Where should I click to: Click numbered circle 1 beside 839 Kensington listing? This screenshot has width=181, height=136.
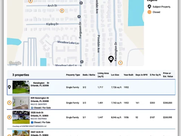pos(9,103)
